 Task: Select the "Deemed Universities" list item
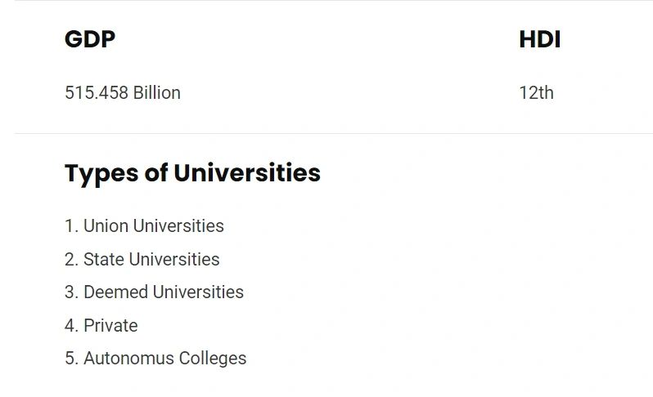(163, 292)
